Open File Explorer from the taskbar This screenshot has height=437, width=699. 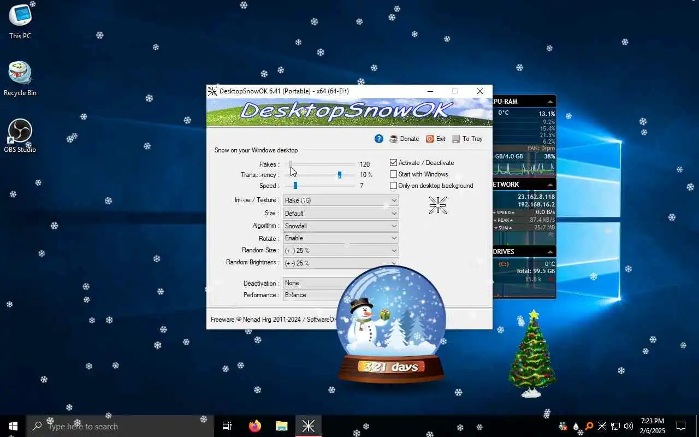pos(281,426)
